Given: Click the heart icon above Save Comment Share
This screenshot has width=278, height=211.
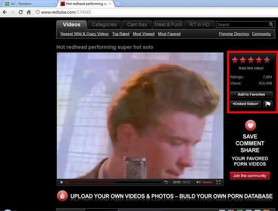Looking at the screenshot, I should tap(250, 125).
